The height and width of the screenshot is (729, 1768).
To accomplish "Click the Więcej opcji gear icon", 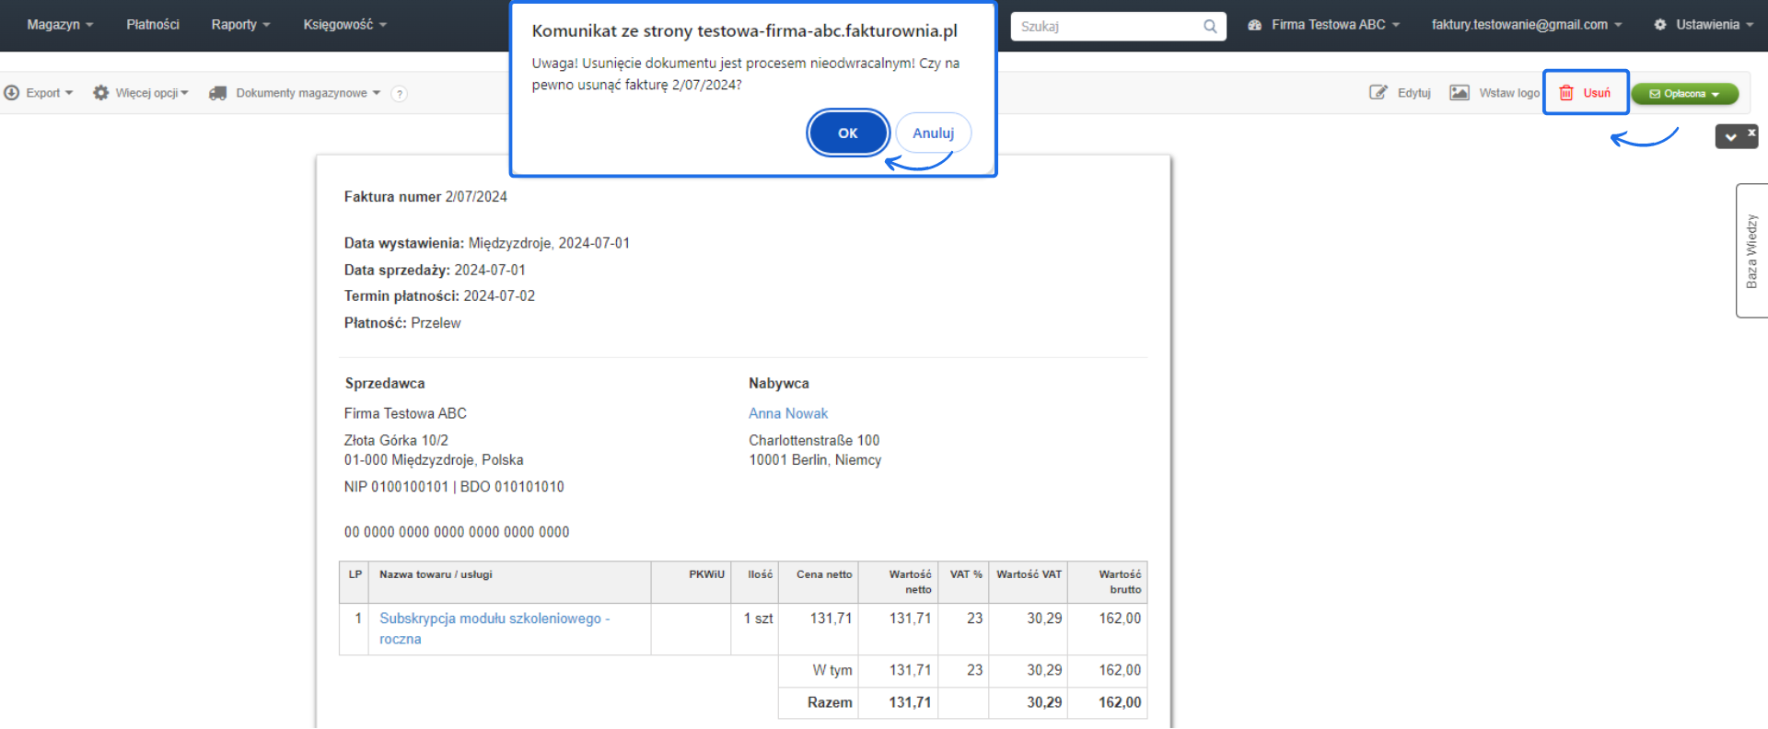I will pyautogui.click(x=101, y=93).
